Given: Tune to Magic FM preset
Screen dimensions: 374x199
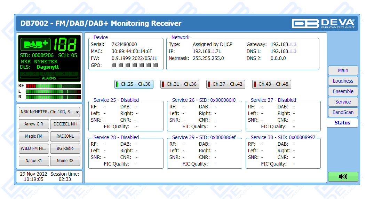Looking at the screenshot, I should (x=34, y=136).
